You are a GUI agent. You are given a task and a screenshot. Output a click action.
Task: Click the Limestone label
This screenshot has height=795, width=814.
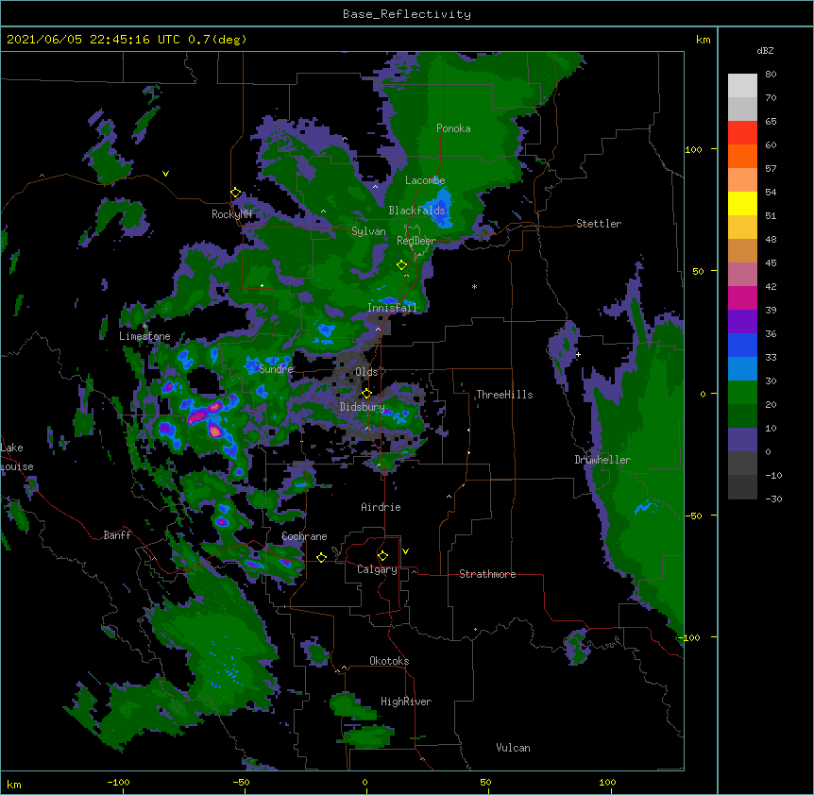point(144,336)
